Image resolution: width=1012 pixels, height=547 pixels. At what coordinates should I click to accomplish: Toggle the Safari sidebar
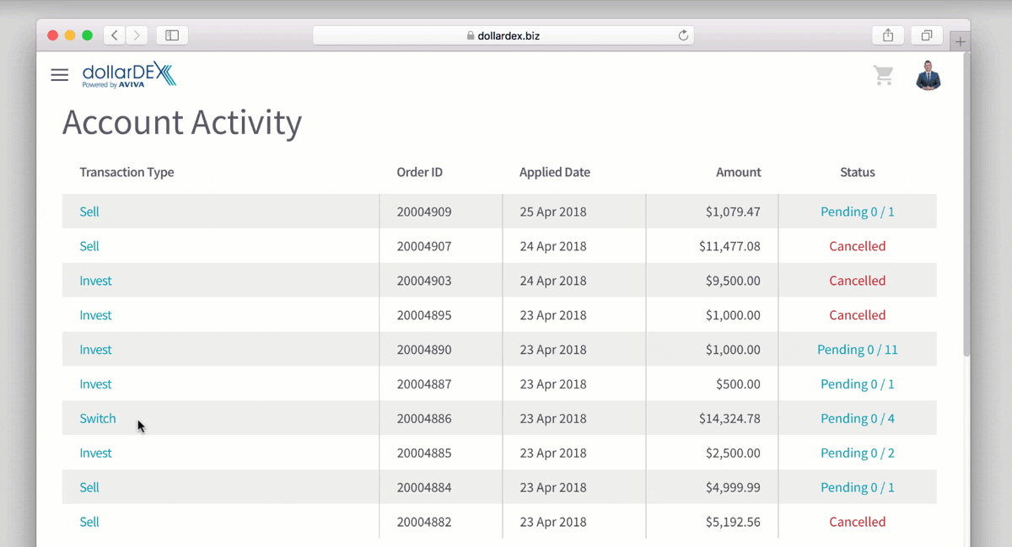point(172,35)
